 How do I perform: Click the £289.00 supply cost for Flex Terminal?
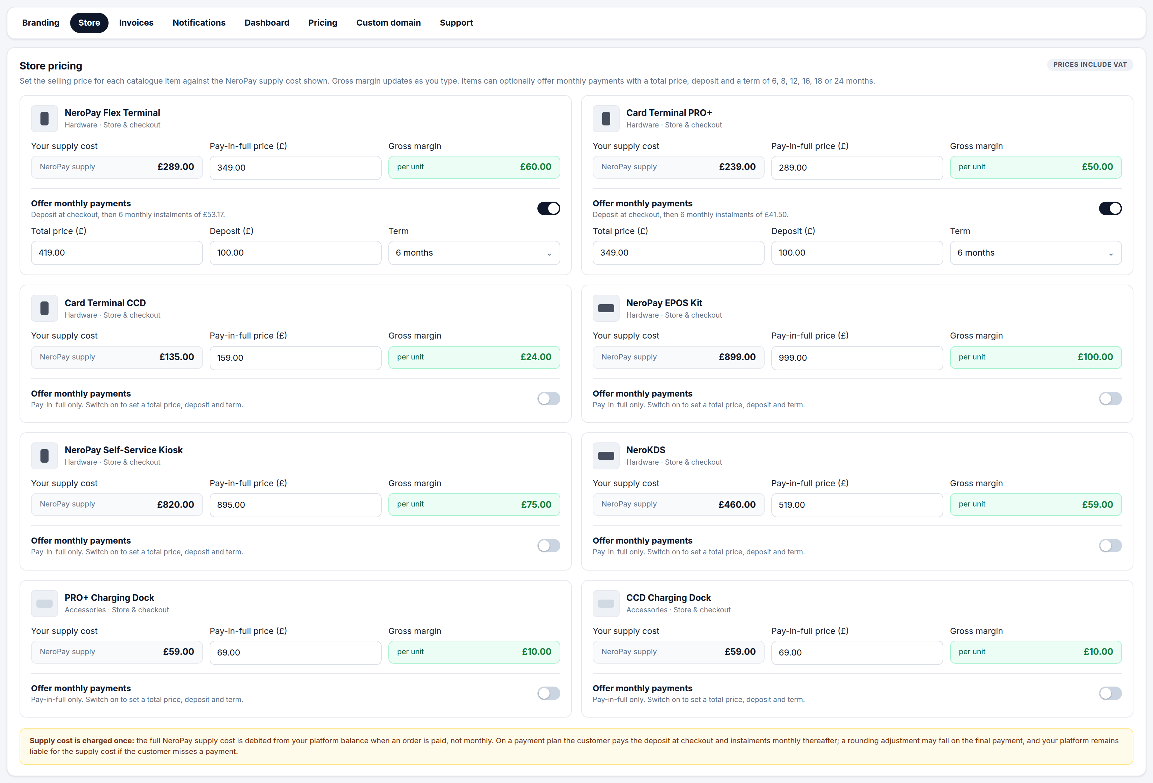pos(176,167)
